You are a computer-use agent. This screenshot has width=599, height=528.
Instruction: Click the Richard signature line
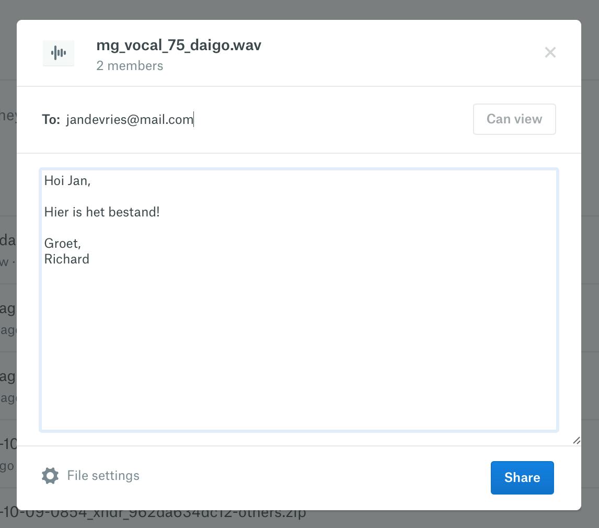(67, 259)
